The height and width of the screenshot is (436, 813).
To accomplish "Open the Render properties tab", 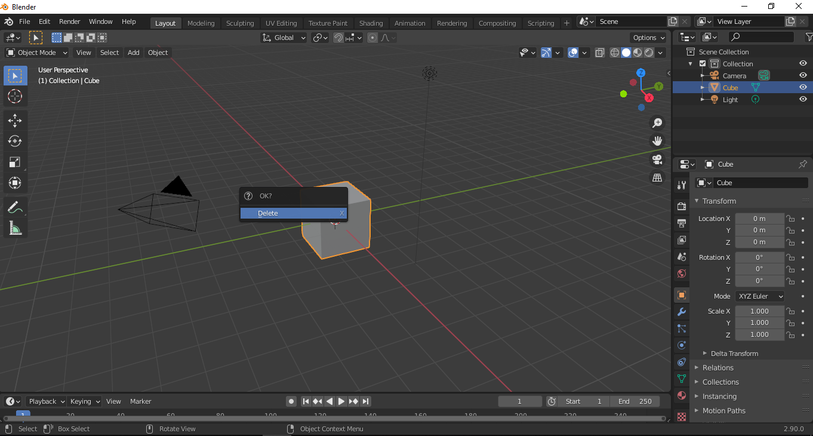I will pos(680,205).
